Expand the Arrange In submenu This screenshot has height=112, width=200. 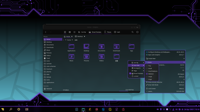136,68
